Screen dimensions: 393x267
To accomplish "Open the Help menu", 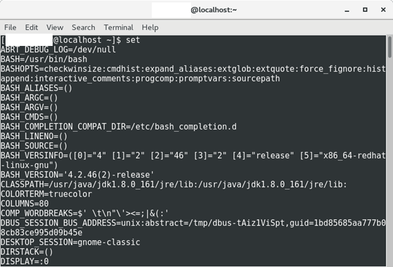I will [x=150, y=28].
